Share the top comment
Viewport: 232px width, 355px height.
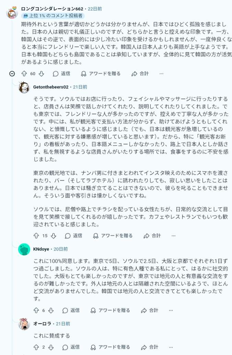point(140,74)
